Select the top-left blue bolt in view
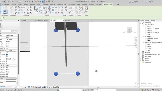The image size is (162, 91). coord(56,30)
